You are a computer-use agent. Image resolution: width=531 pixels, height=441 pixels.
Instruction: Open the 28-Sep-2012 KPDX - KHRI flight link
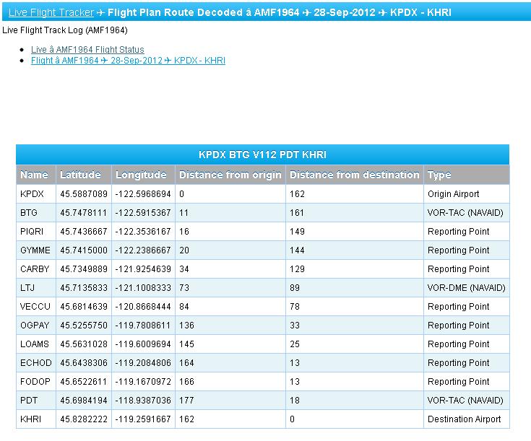(128, 61)
